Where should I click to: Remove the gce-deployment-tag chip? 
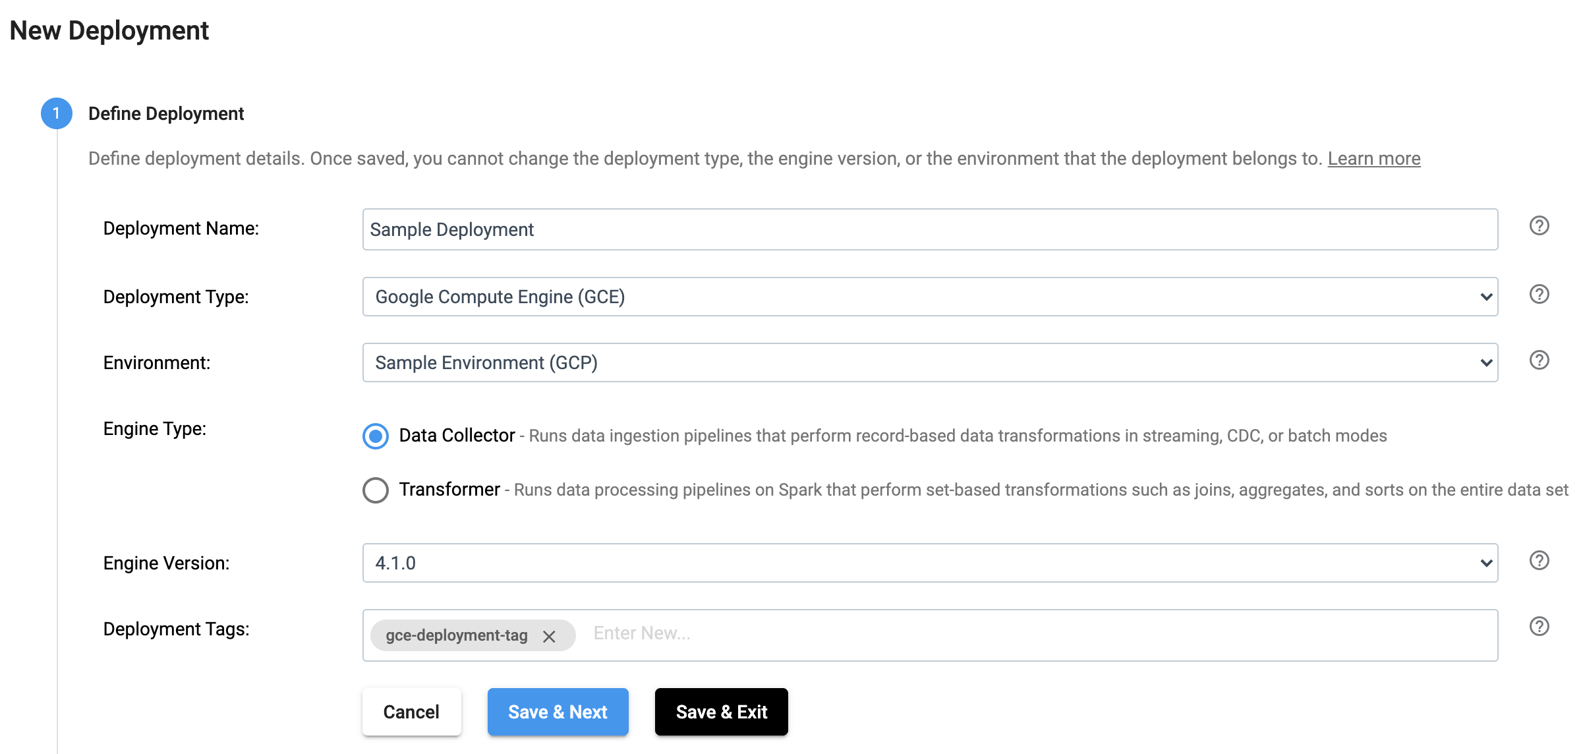pyautogui.click(x=550, y=636)
